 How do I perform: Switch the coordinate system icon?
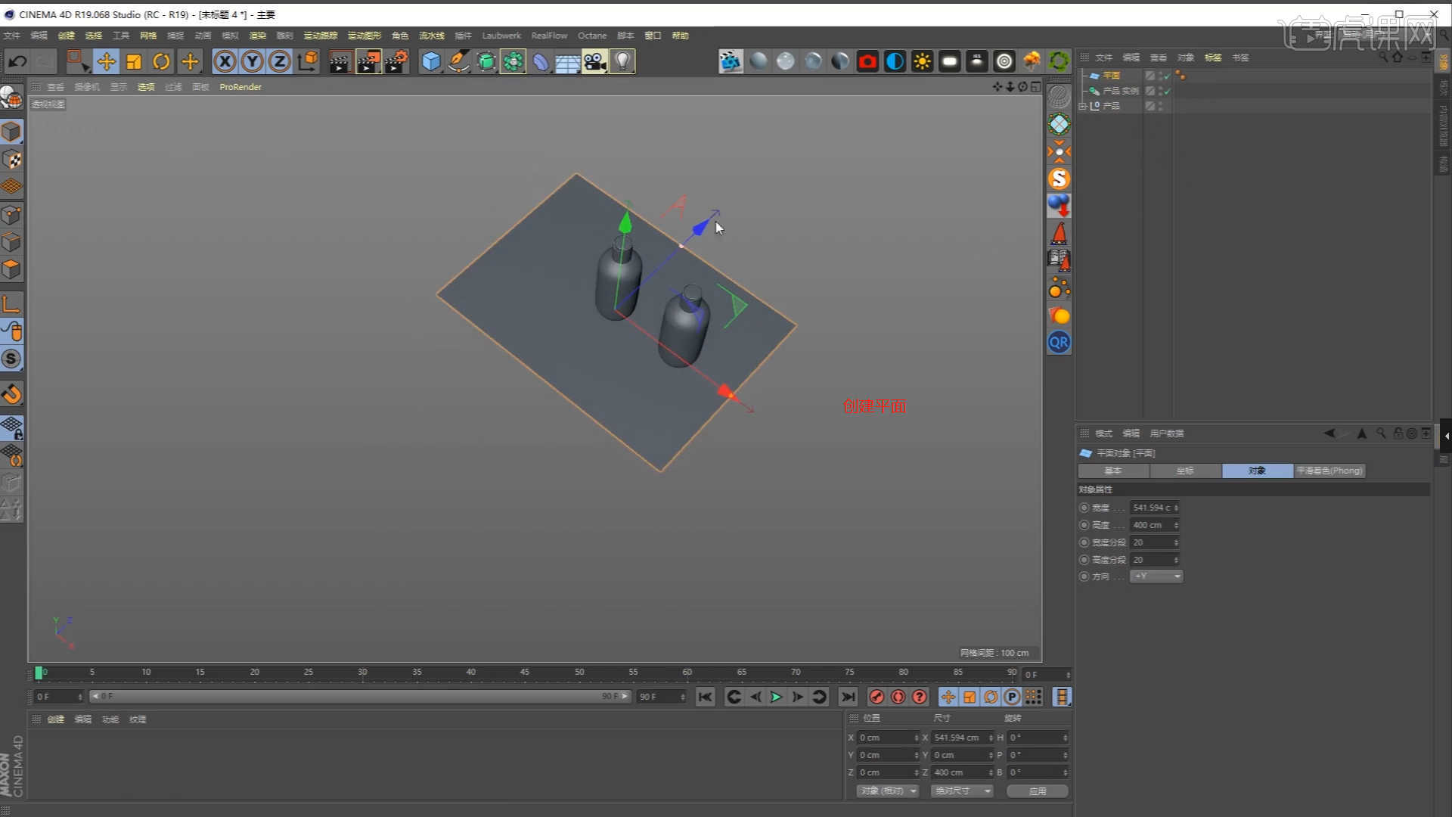pyautogui.click(x=308, y=61)
